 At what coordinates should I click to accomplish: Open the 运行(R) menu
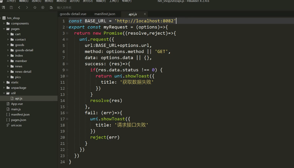point(75,1)
